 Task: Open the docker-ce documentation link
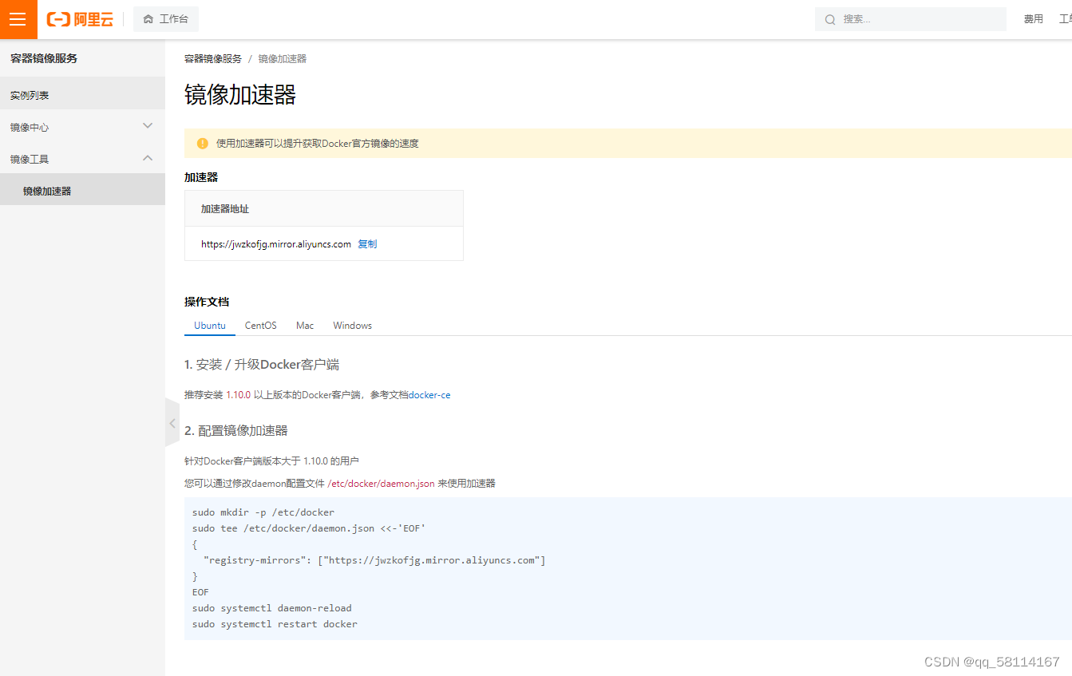[429, 395]
